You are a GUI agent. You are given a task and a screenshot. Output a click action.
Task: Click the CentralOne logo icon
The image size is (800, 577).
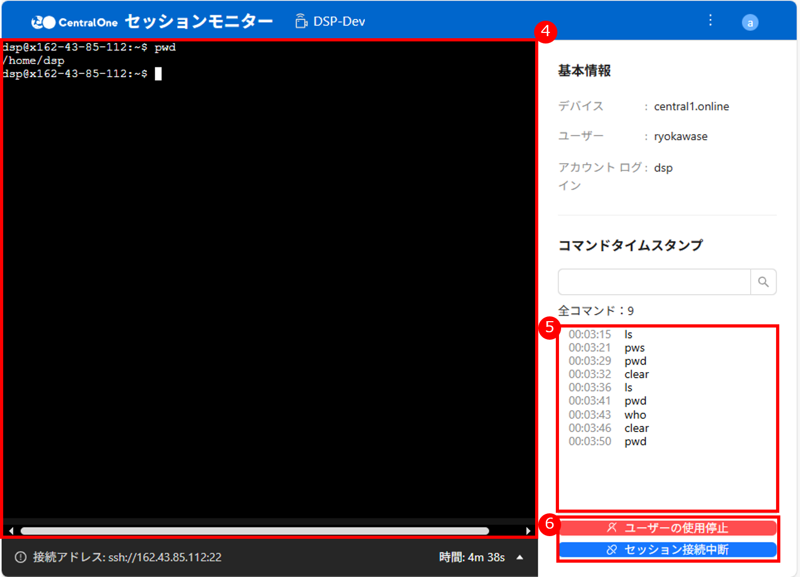click(x=44, y=22)
